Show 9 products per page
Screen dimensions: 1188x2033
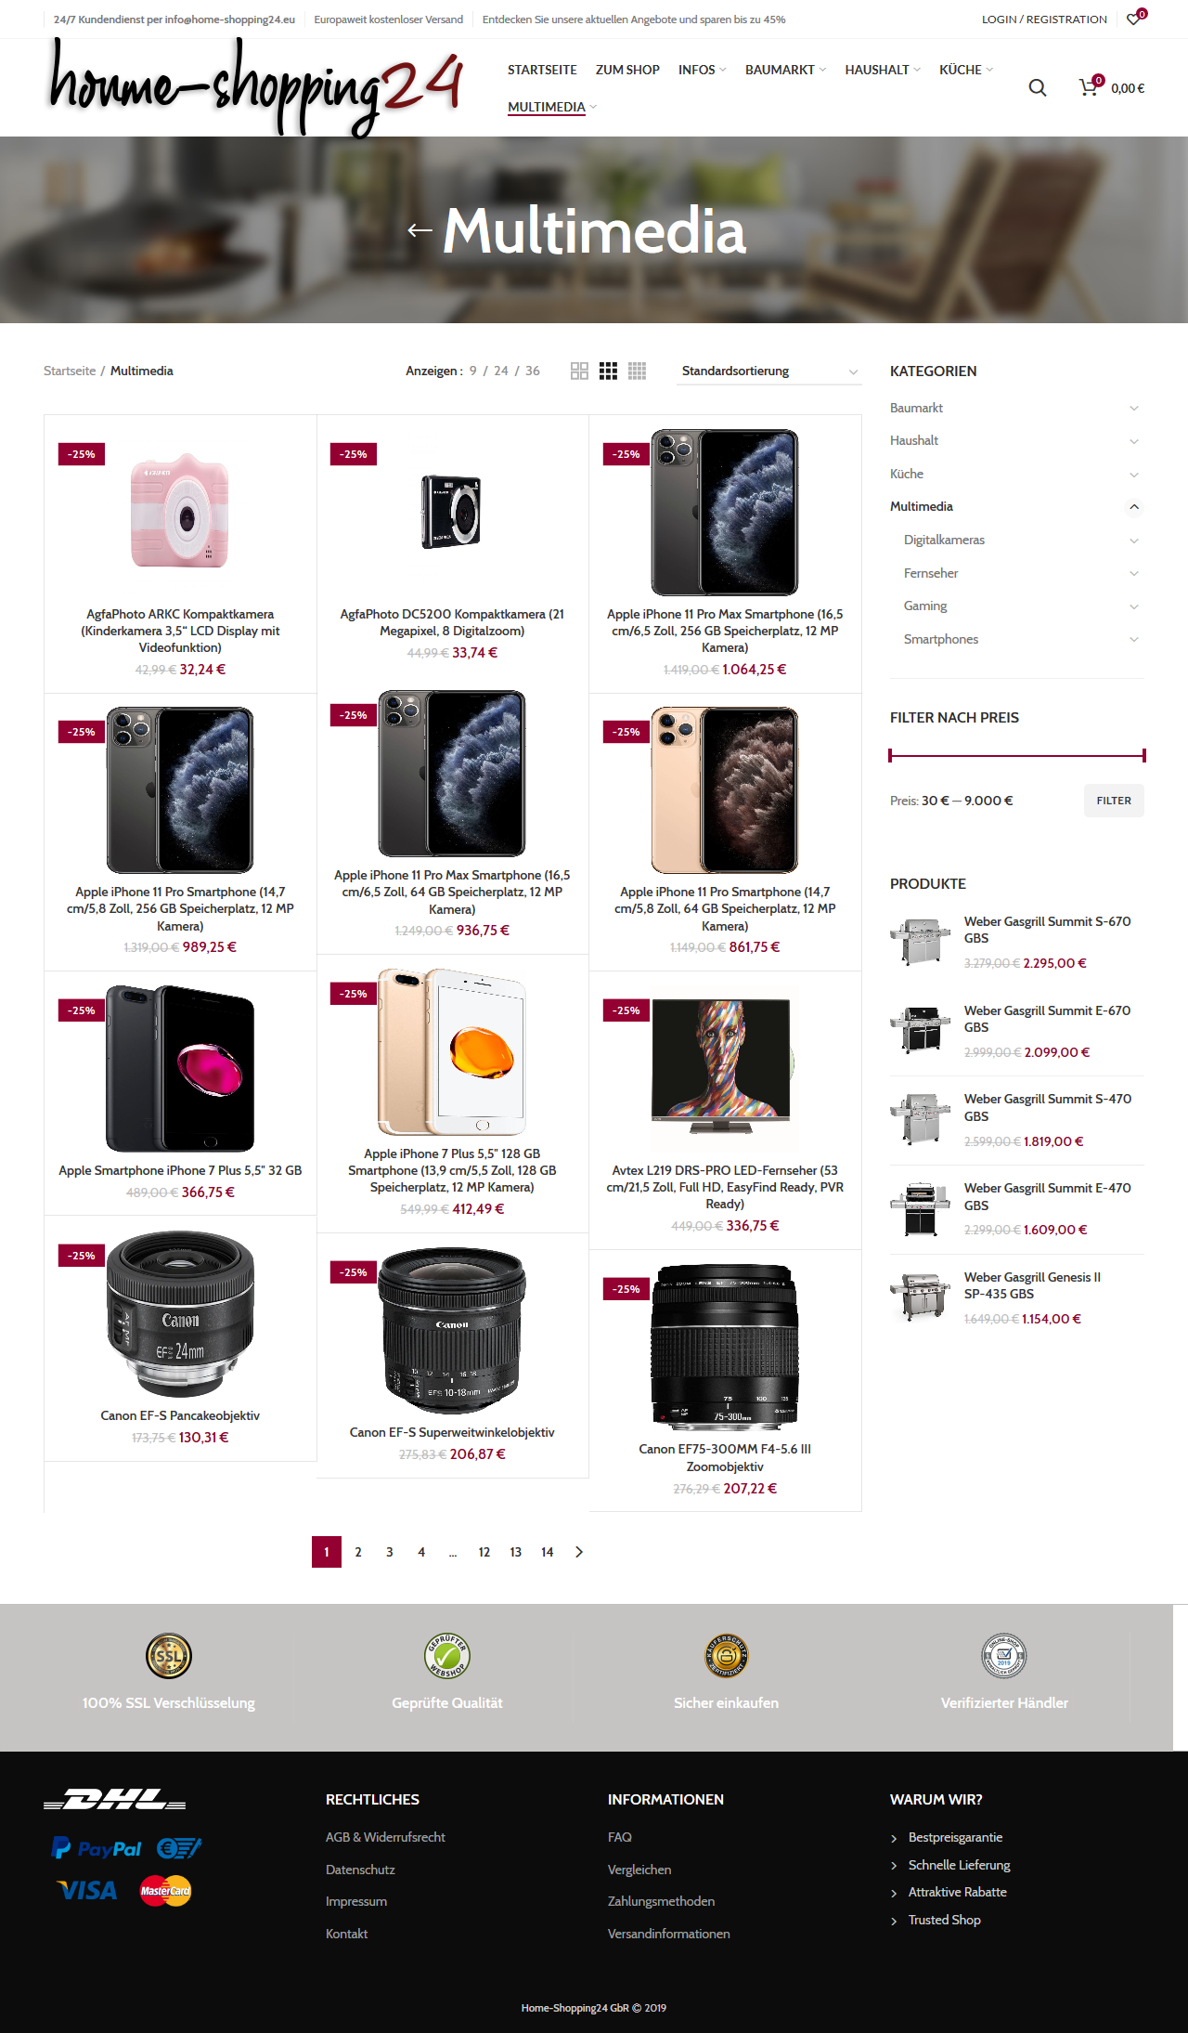point(473,371)
